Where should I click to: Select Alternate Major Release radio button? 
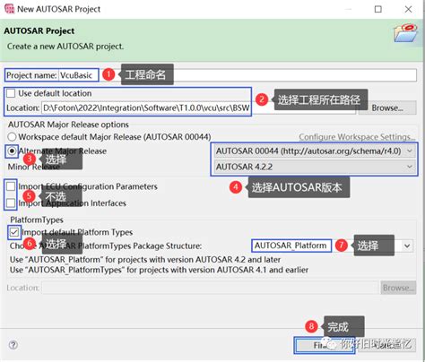coord(12,151)
